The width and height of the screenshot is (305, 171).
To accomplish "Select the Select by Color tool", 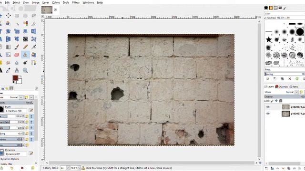I will (25, 23).
